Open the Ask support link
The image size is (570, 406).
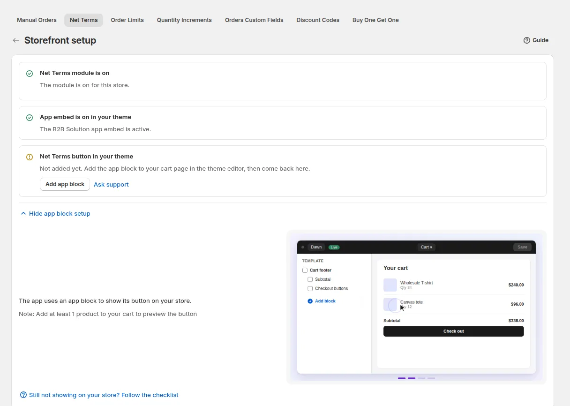pyautogui.click(x=111, y=185)
